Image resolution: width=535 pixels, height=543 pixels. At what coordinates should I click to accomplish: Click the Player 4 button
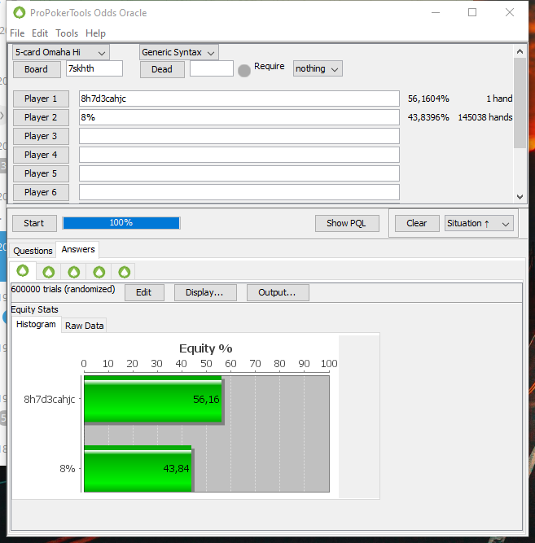click(x=41, y=155)
